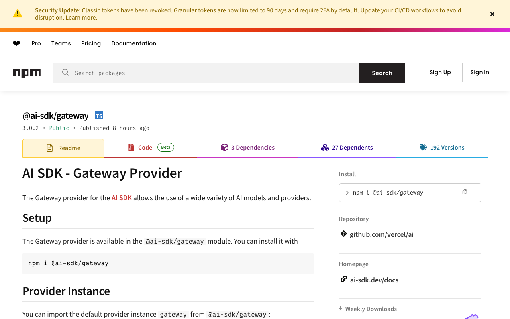Open the Readme tab
Screen dimensions: 510x319
(x=63, y=148)
